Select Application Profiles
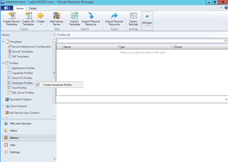 click(21, 68)
